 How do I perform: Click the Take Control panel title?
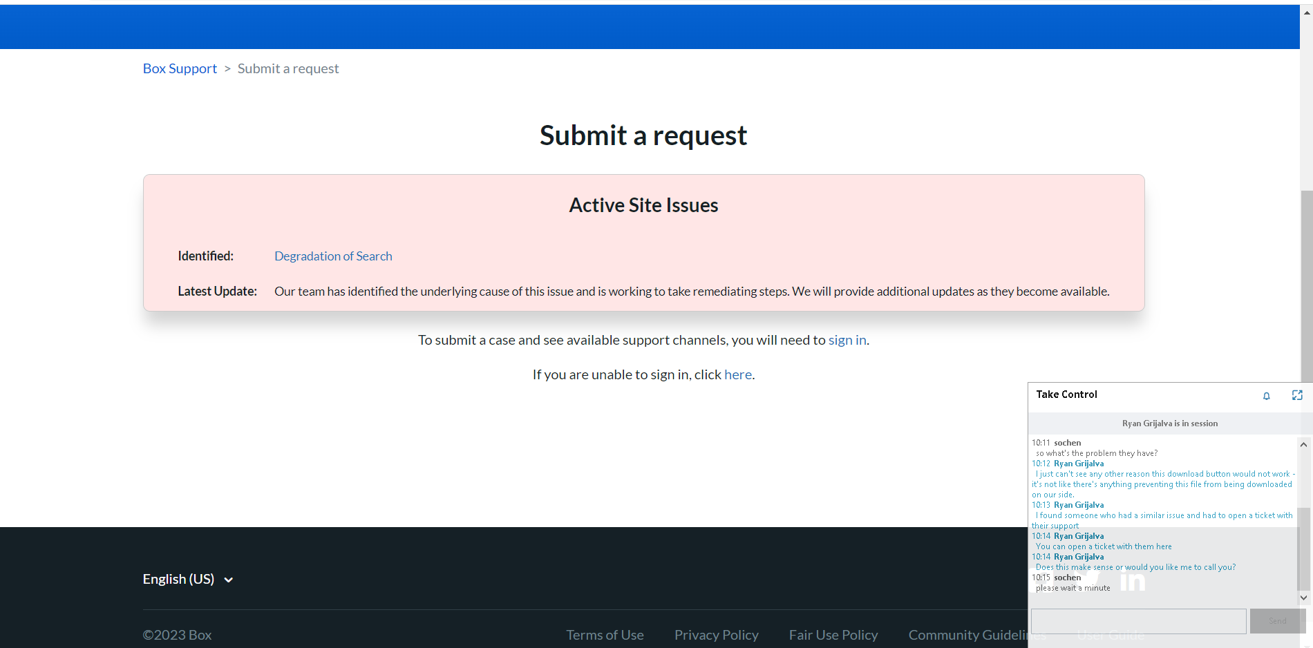1066,394
